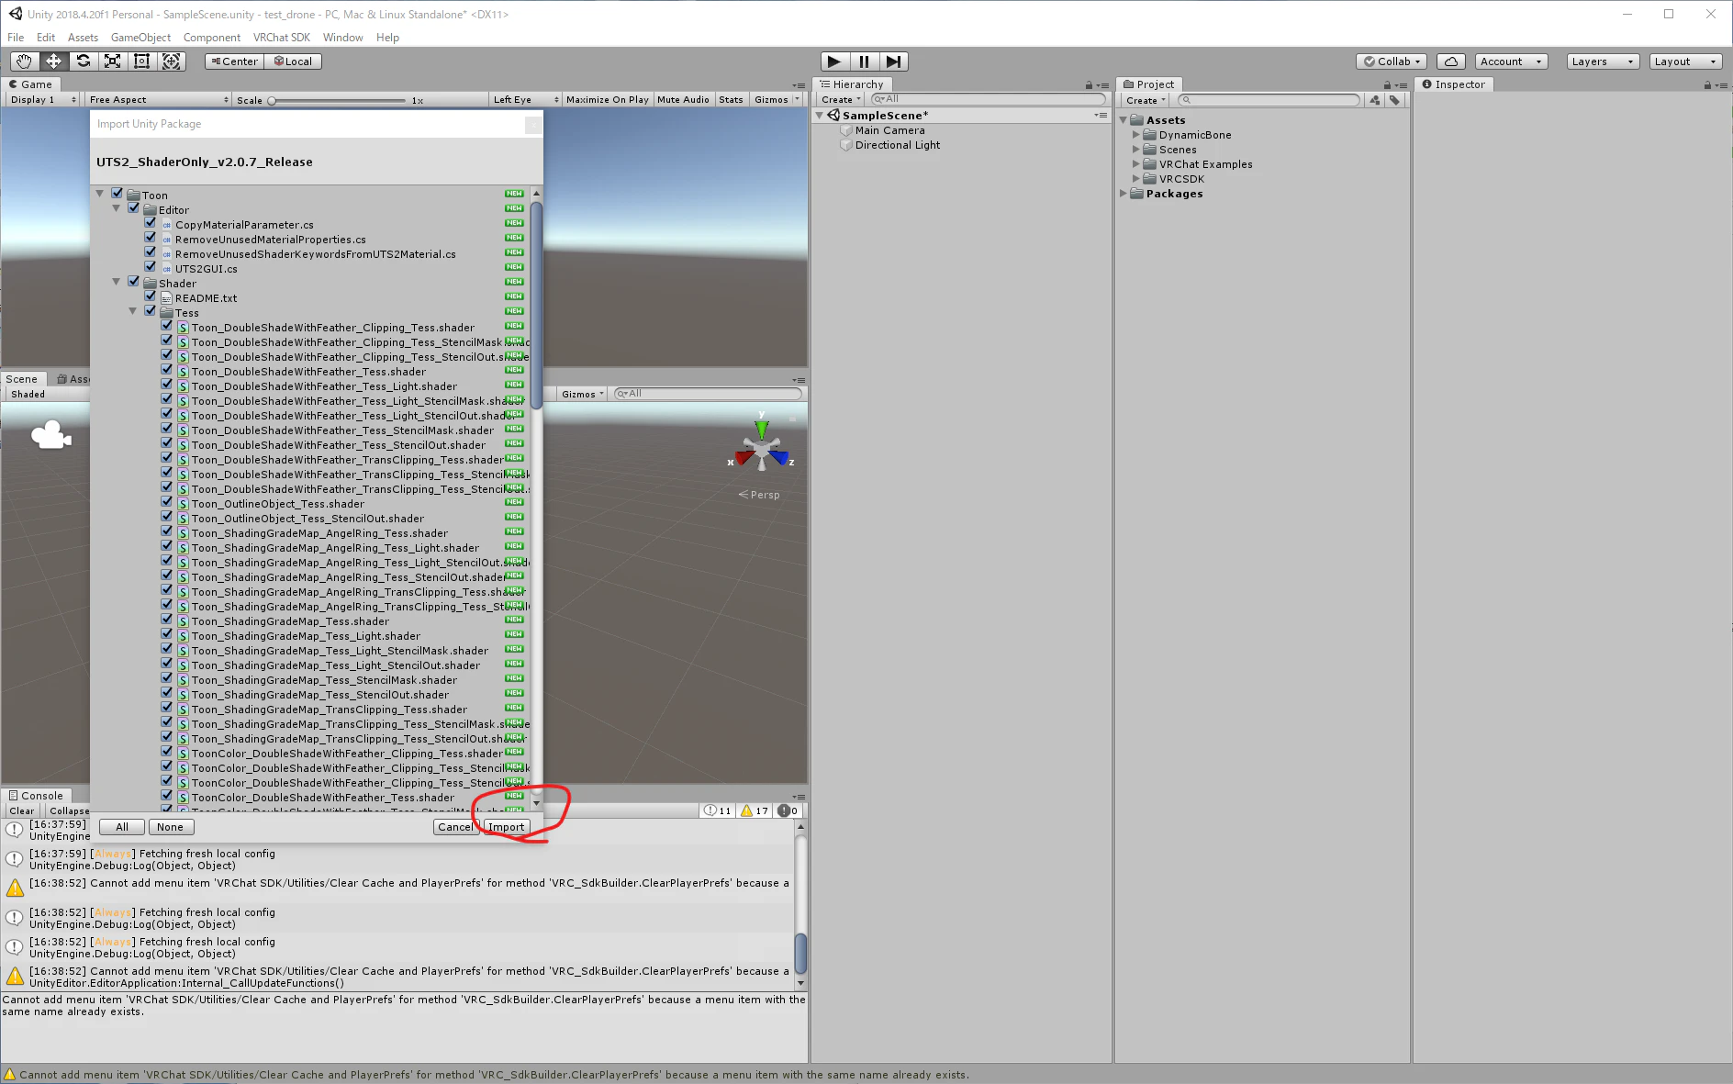Click the Clear button in the Console
The image size is (1733, 1084).
[22, 811]
